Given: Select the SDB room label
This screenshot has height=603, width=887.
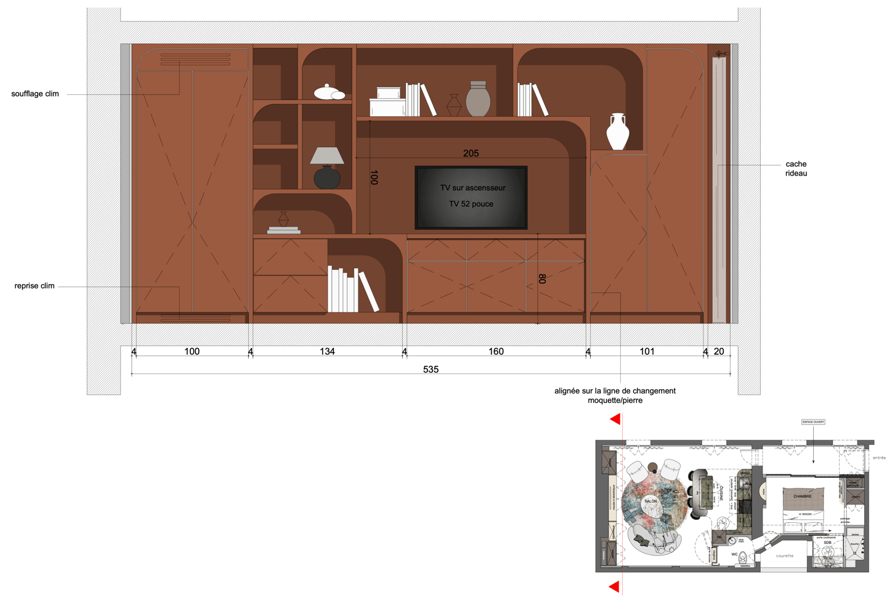Looking at the screenshot, I should click(x=827, y=543).
